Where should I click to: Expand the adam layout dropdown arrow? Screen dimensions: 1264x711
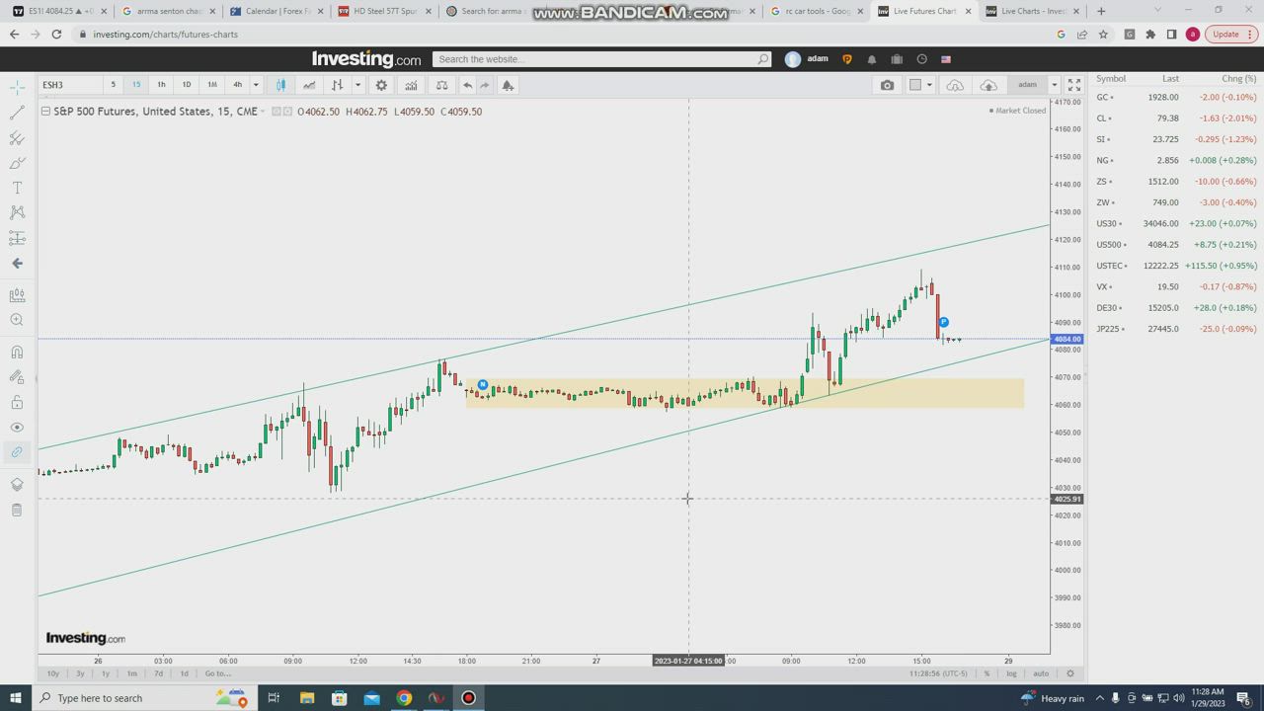1054,85
